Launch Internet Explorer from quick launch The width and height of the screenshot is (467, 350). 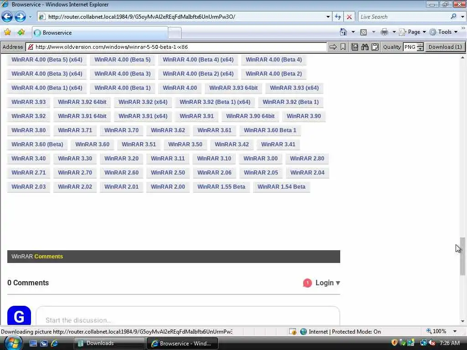click(55, 343)
